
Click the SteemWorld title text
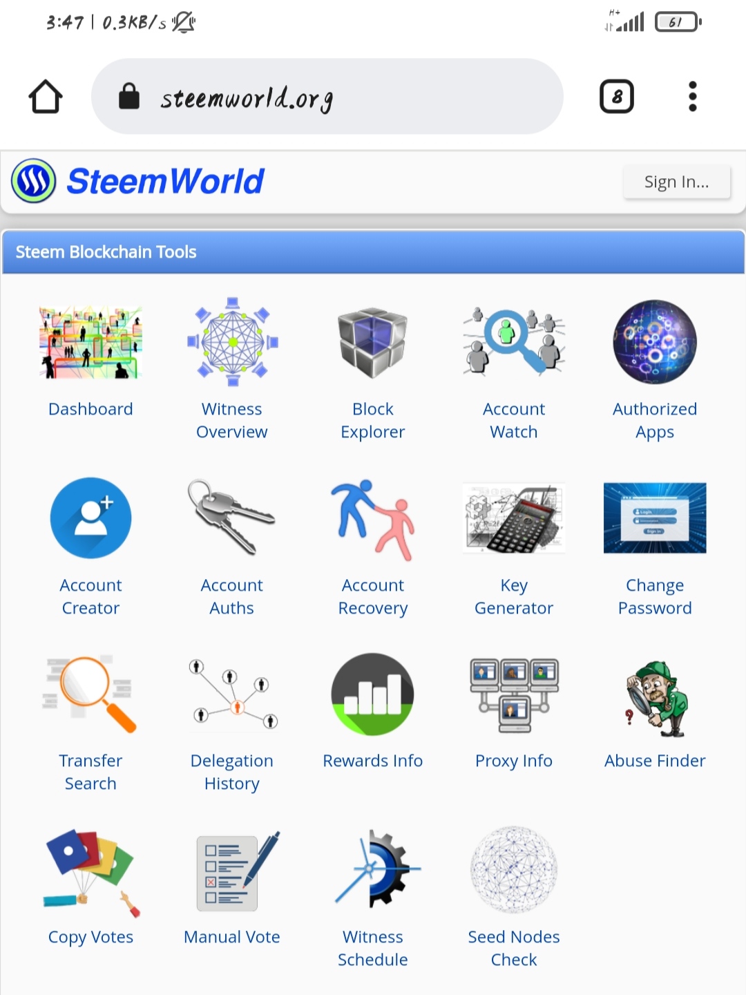(166, 181)
